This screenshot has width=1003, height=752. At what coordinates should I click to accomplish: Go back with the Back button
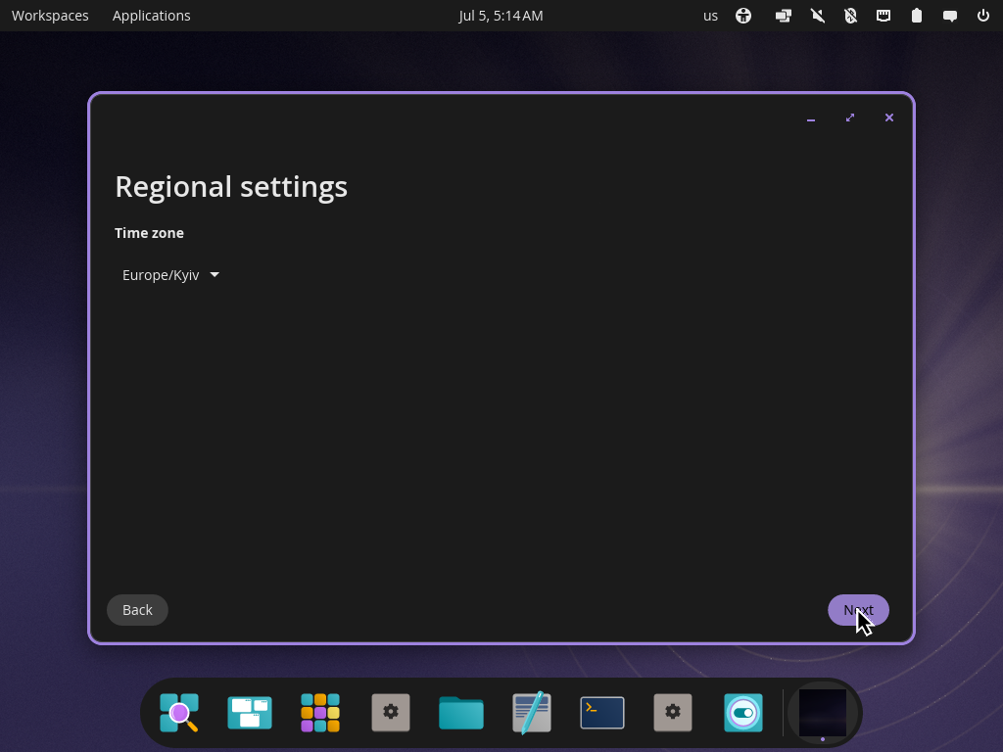click(x=137, y=610)
